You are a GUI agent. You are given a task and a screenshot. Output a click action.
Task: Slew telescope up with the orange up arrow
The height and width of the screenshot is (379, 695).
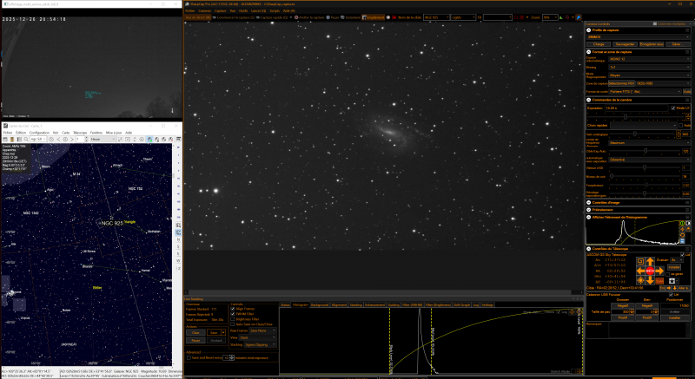(650, 261)
